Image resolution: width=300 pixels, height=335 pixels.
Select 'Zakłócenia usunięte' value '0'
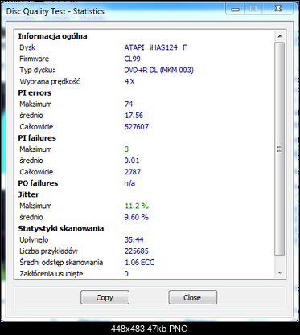(126, 274)
